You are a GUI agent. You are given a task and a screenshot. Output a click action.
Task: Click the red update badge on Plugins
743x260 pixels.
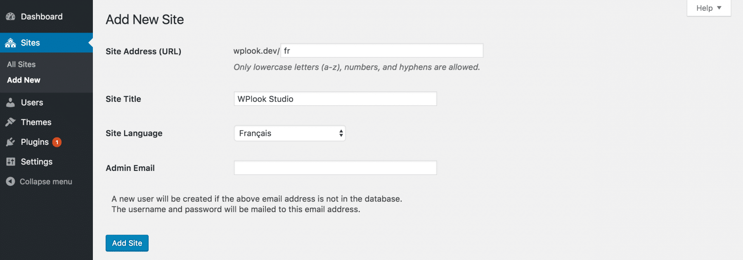pos(57,142)
